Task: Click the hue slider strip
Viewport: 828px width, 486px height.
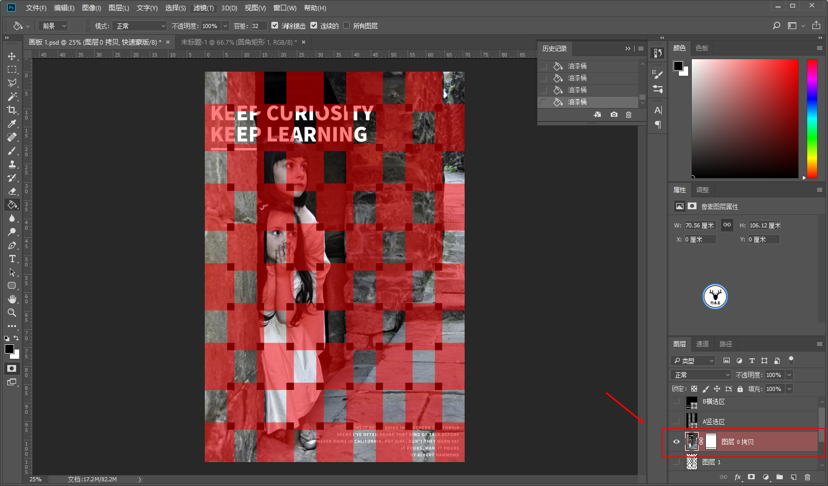Action: coord(811,118)
